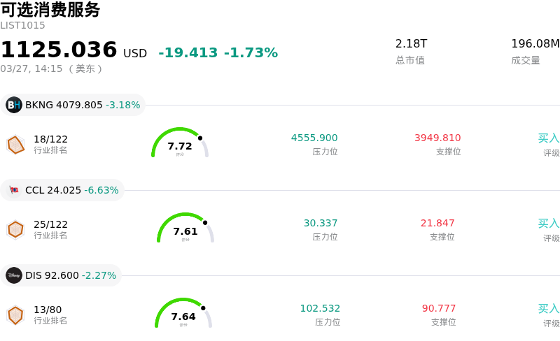
Task: Click the 买入 rating for DIS
Action: 549,309
